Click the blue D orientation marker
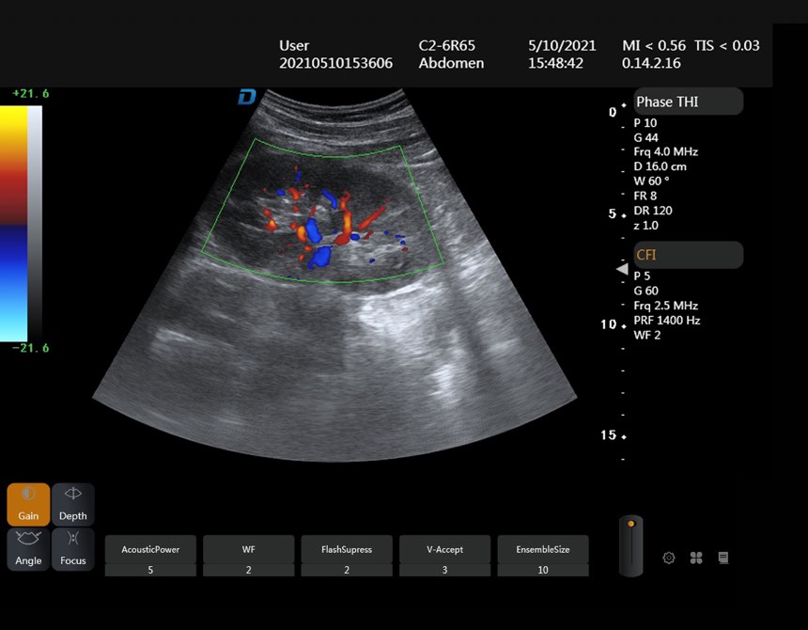Viewport: 808px width, 630px height. click(x=247, y=97)
